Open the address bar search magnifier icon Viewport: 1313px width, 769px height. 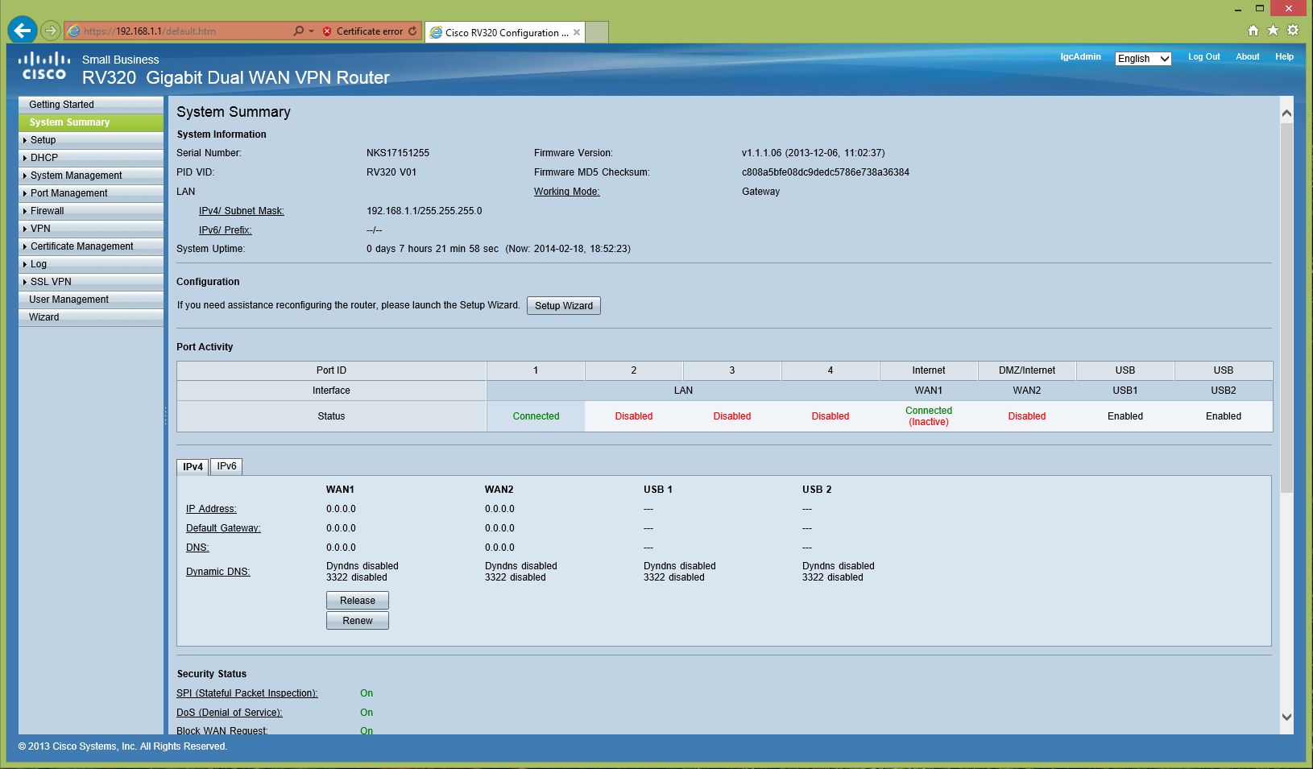tap(298, 31)
